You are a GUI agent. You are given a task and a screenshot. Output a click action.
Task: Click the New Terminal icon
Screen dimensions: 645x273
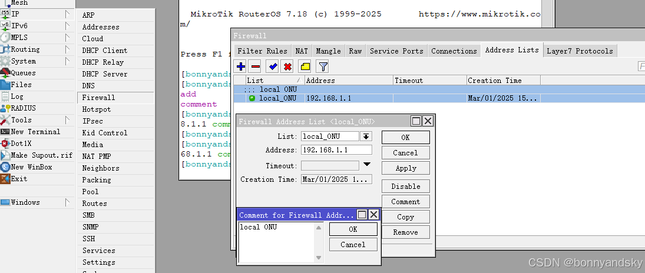tap(5, 132)
